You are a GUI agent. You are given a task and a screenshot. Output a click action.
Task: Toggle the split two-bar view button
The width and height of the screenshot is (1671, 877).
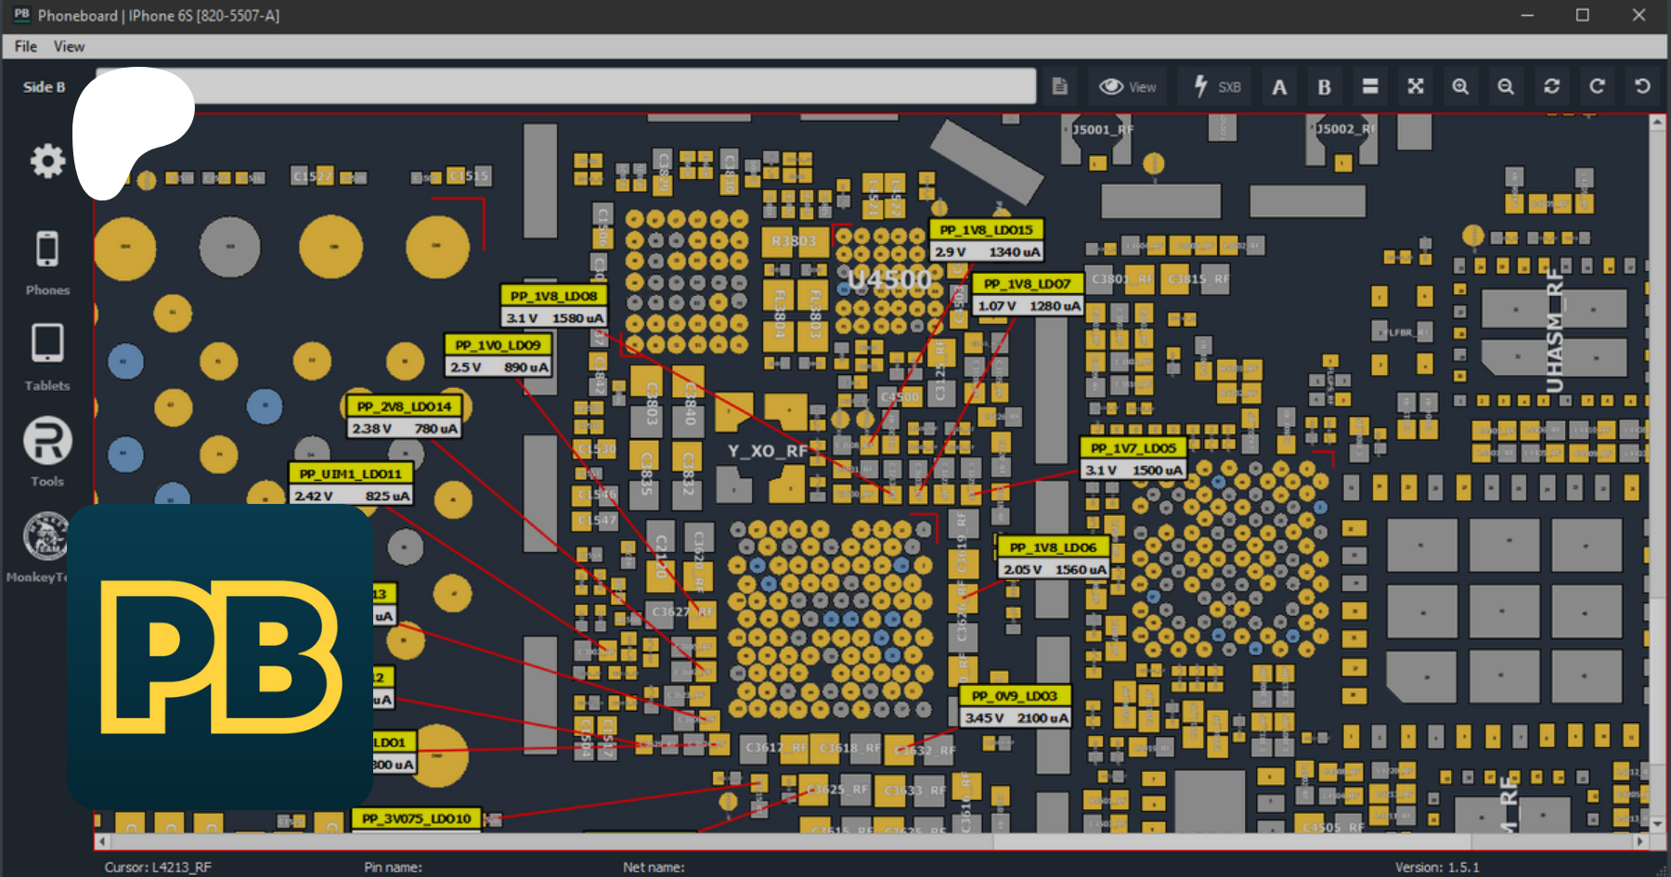(x=1369, y=86)
